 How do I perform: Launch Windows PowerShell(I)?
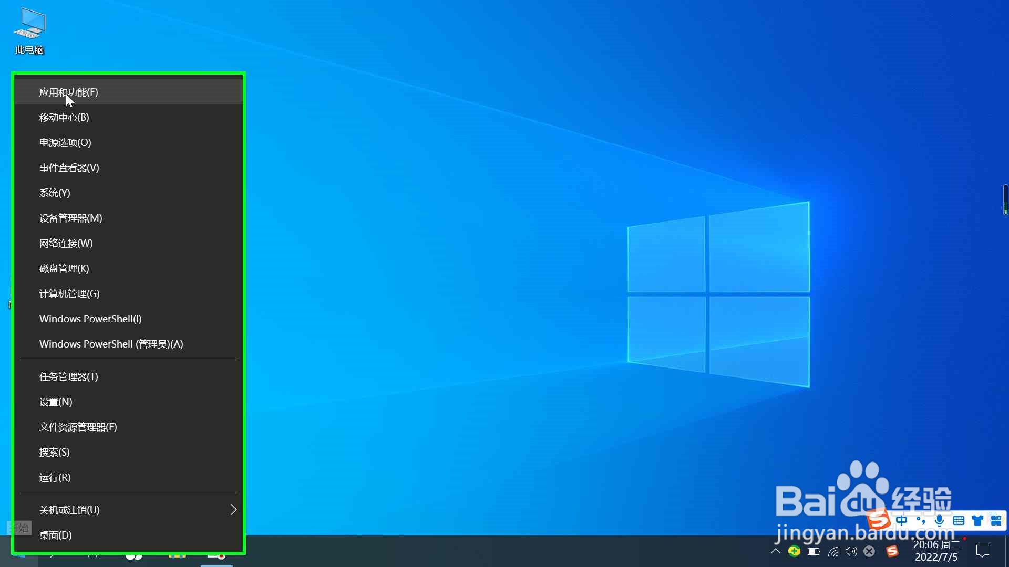(x=129, y=319)
